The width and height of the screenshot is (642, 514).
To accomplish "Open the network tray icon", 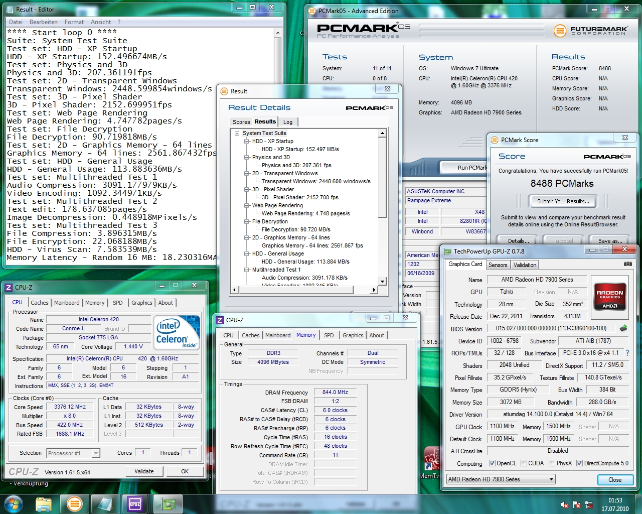I will [x=589, y=504].
